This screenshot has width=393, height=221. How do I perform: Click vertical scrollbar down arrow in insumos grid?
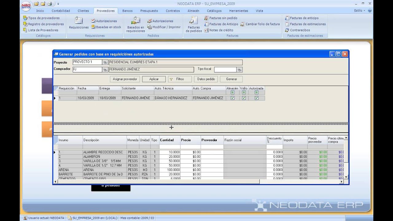[x=346, y=177]
